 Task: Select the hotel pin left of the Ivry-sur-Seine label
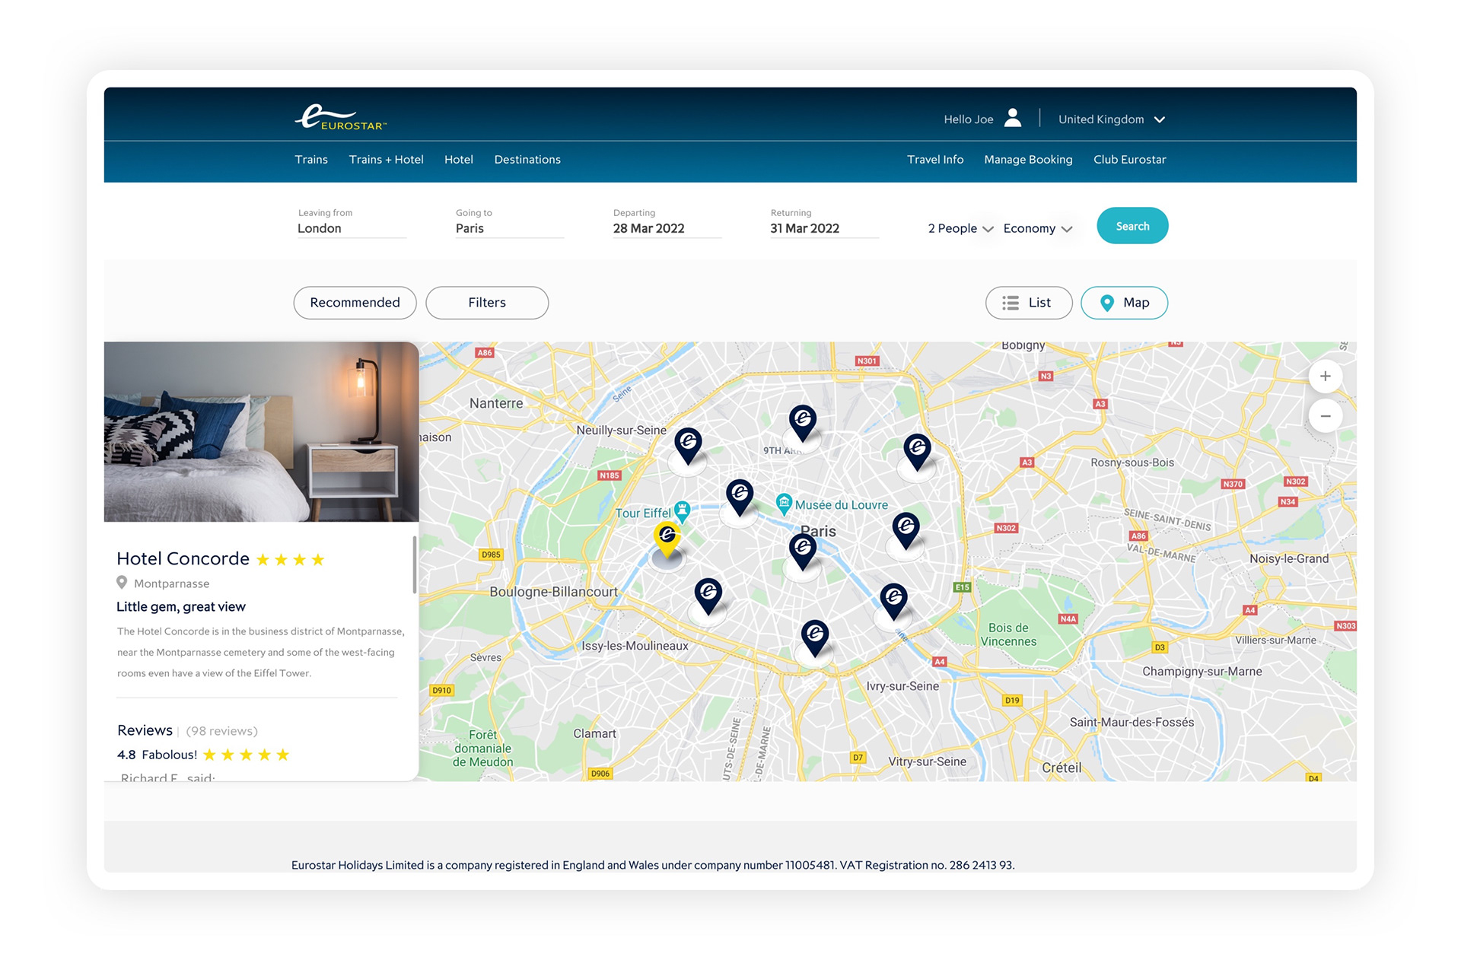pos(814,639)
